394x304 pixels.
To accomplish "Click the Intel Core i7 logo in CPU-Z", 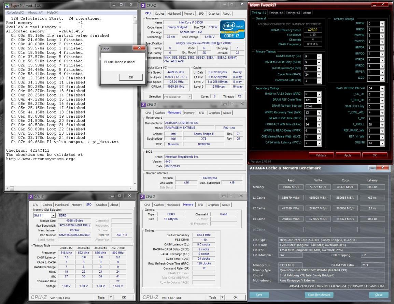I will coord(232,30).
